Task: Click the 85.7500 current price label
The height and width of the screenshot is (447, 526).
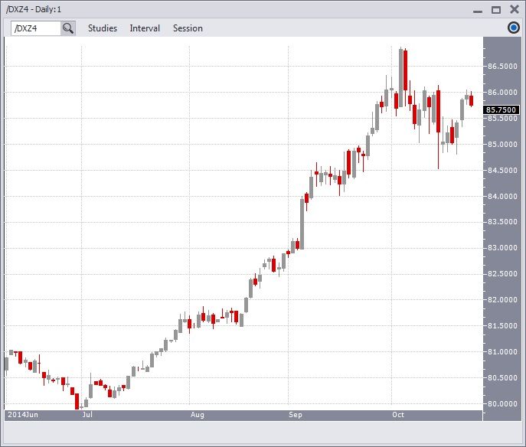Action: tap(501, 110)
